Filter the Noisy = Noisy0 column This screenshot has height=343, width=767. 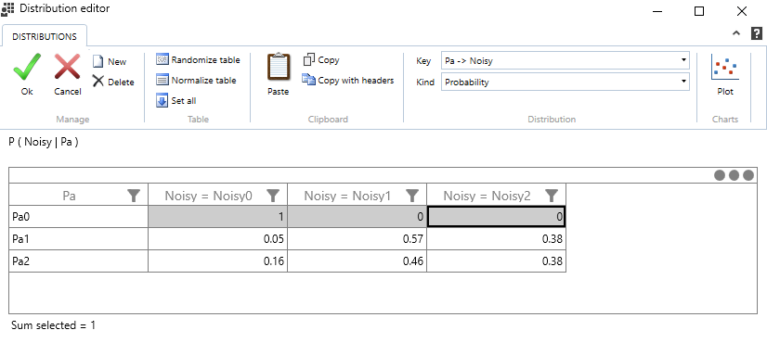[x=273, y=196]
